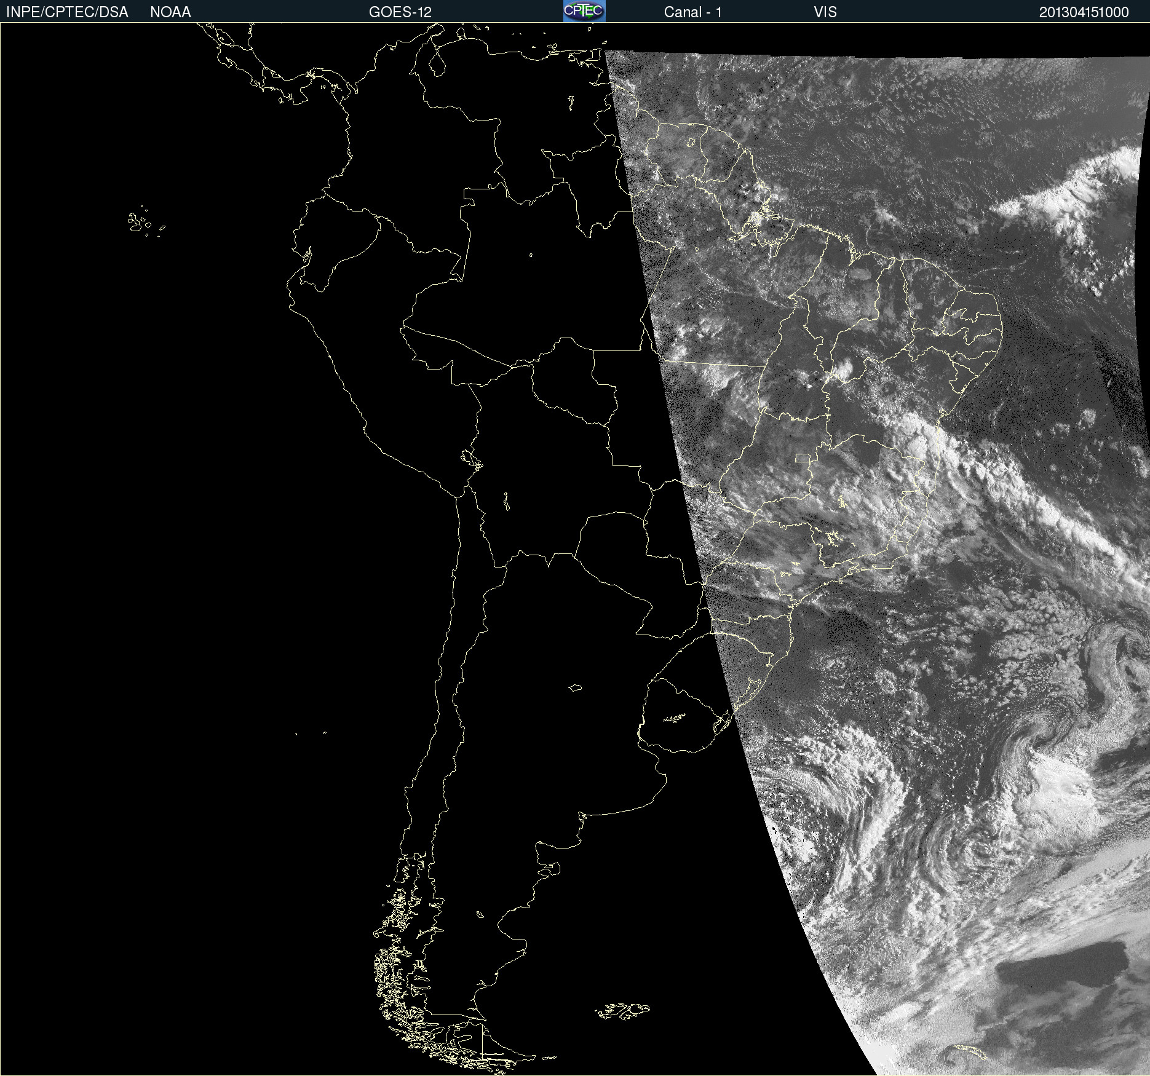
Task: Select the INPE/CPTEC/DSA header text
Action: click(67, 12)
